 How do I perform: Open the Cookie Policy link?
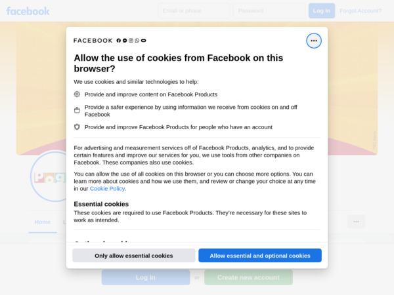pos(107,188)
